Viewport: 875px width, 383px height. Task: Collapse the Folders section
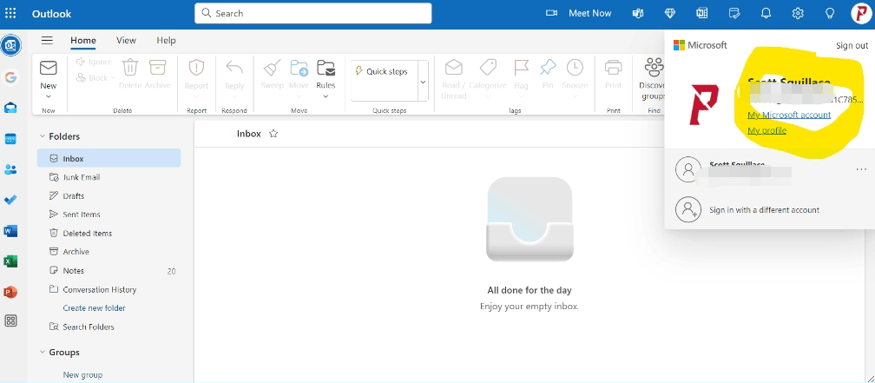click(x=42, y=136)
